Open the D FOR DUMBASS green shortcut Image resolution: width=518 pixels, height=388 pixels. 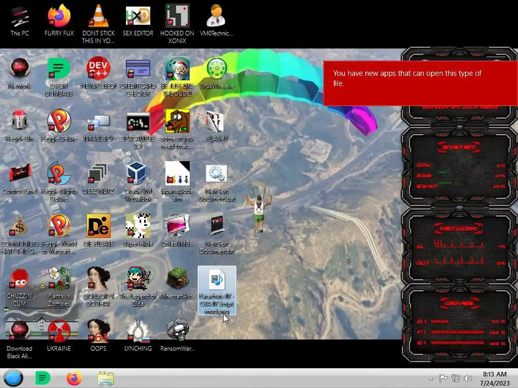[x=59, y=77]
